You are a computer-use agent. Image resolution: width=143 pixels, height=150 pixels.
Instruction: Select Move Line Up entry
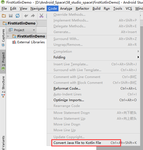point(94,130)
